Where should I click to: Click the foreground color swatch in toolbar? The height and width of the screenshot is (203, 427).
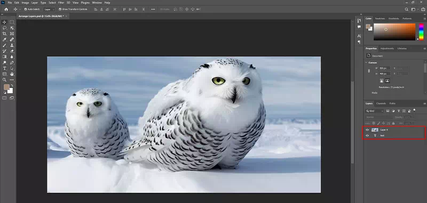(x=6, y=87)
